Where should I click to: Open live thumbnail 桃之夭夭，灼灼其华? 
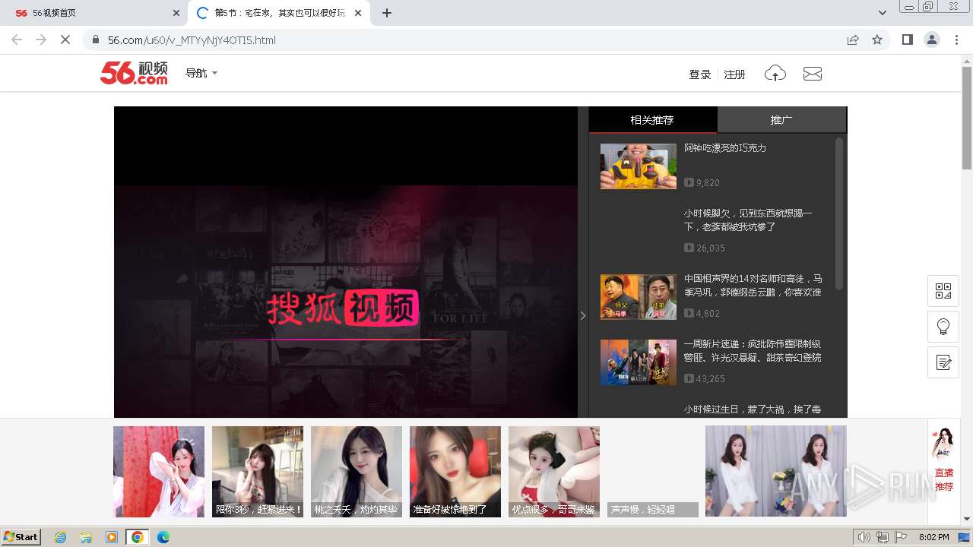(x=357, y=472)
